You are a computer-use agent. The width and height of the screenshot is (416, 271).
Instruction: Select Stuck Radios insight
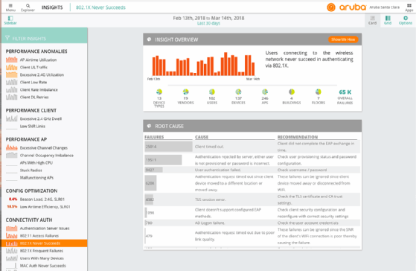[x=31, y=170]
